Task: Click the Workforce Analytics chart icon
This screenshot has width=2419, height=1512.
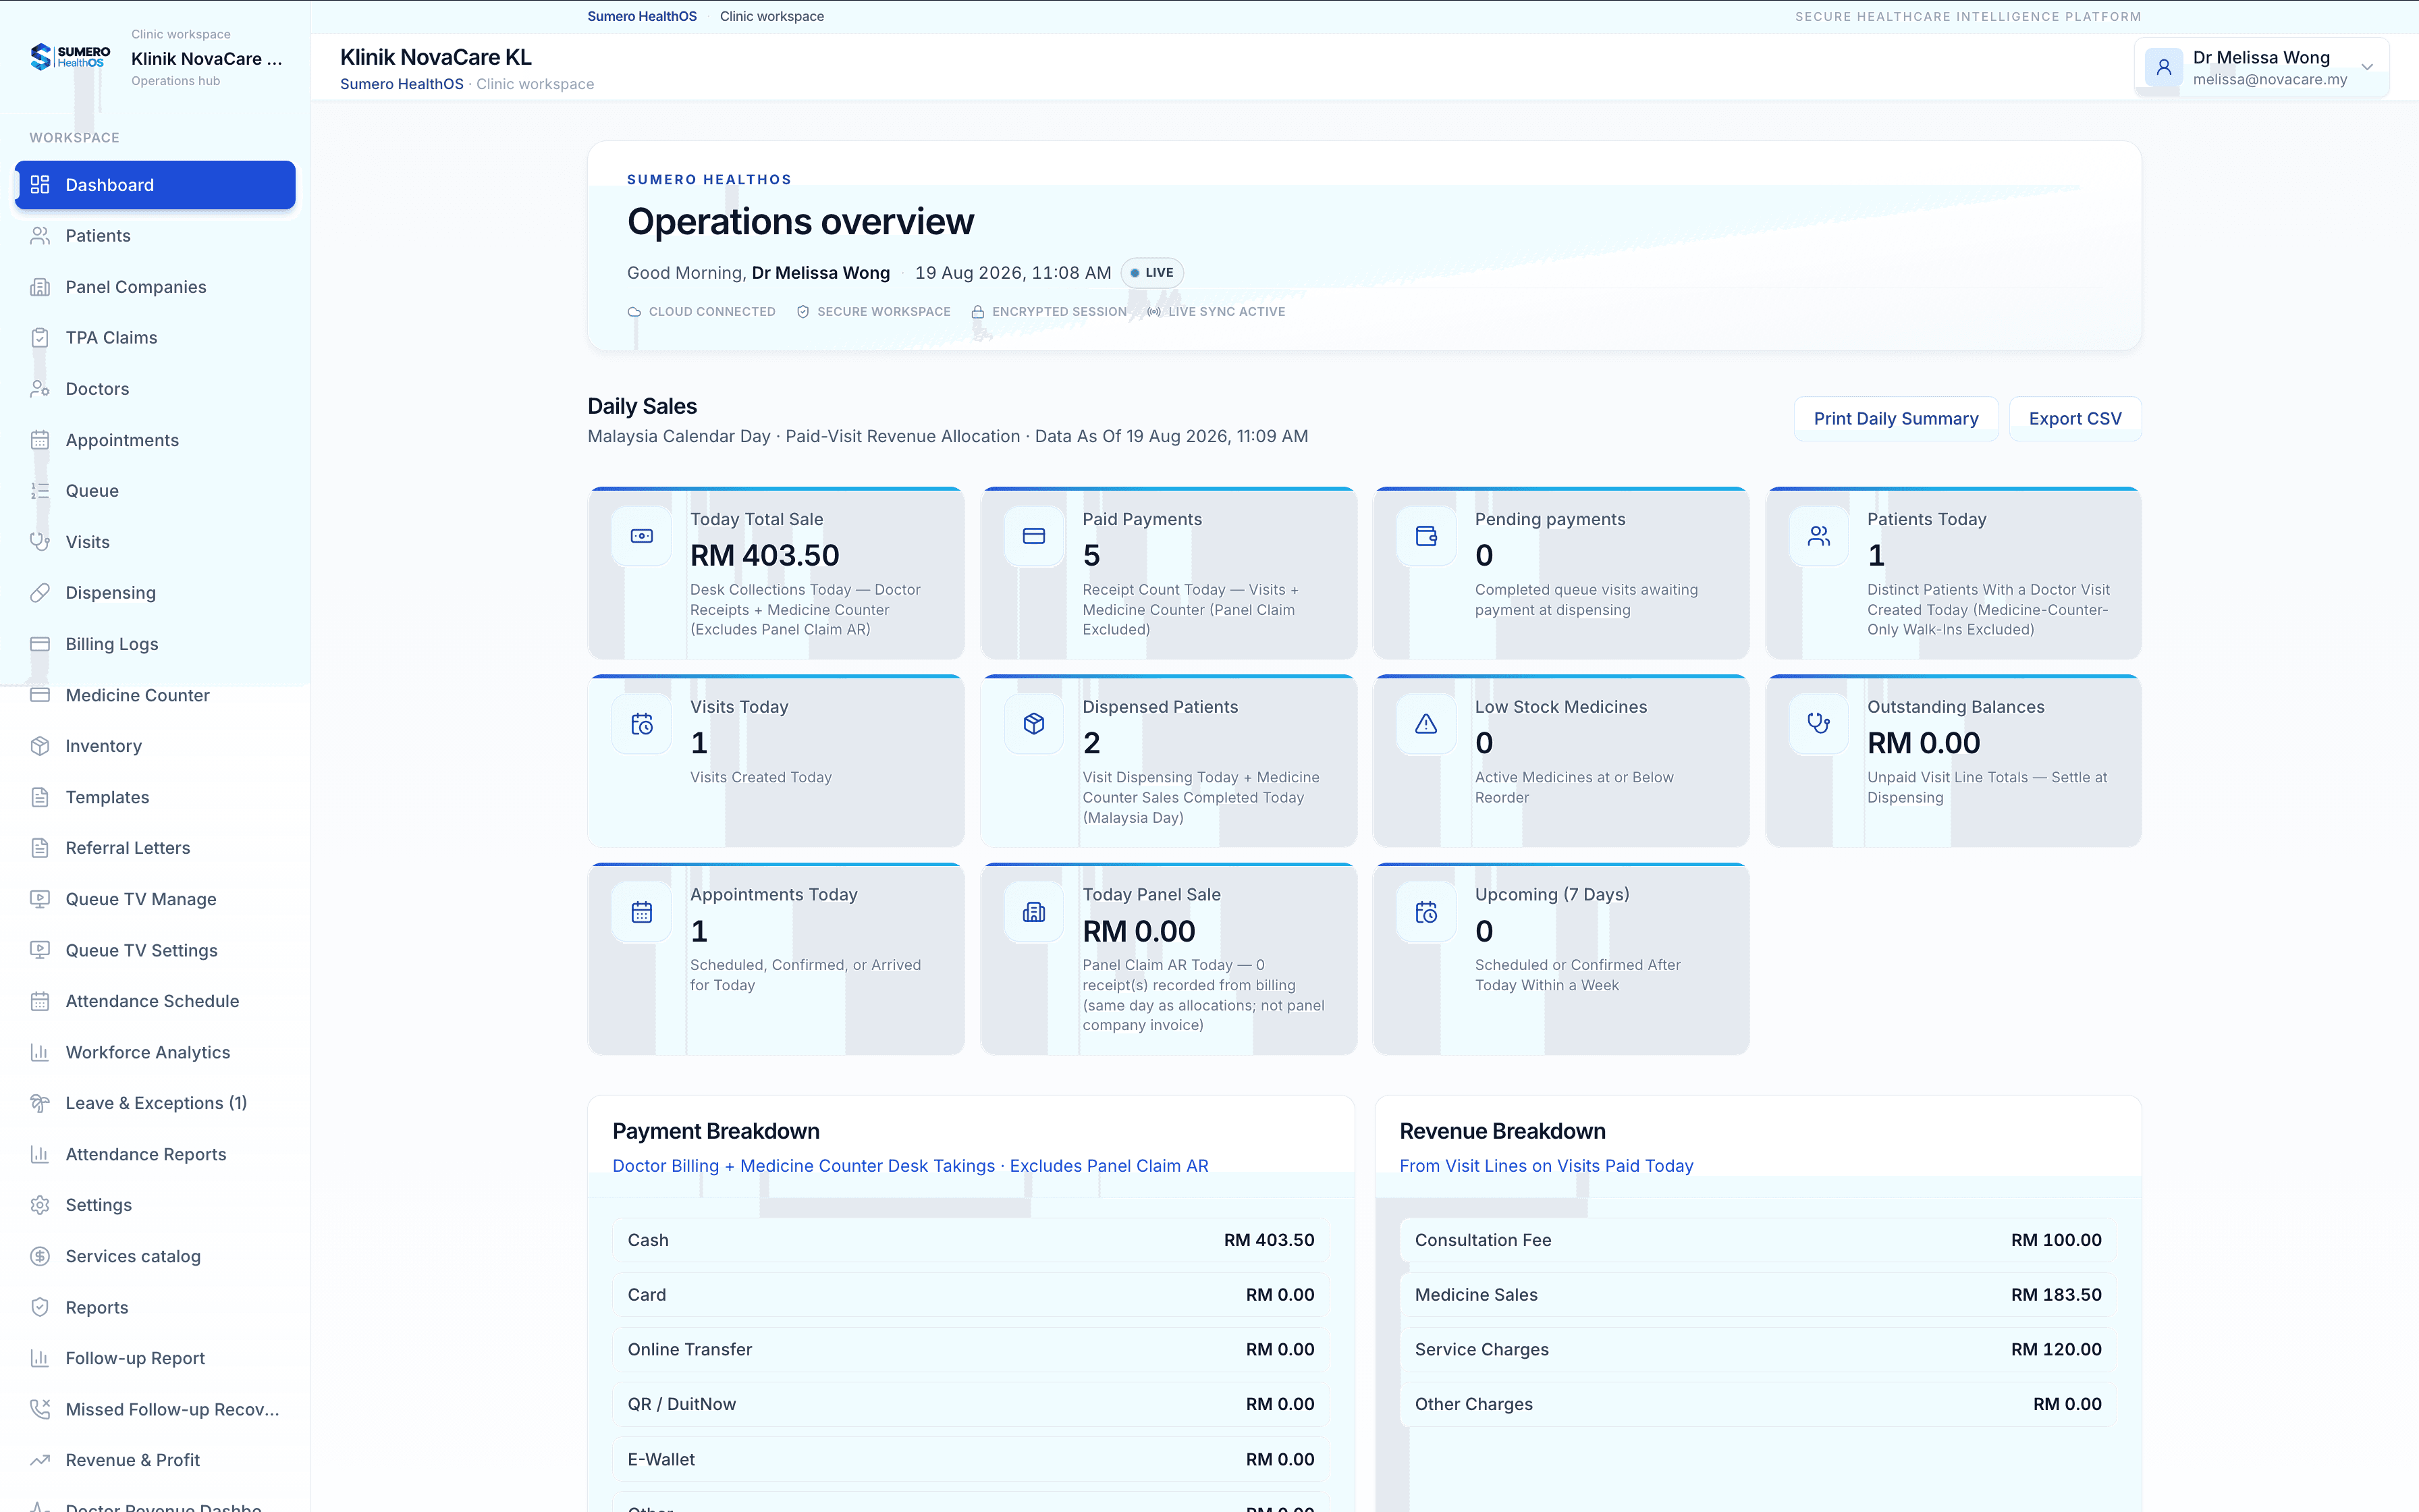Action: [40, 1052]
